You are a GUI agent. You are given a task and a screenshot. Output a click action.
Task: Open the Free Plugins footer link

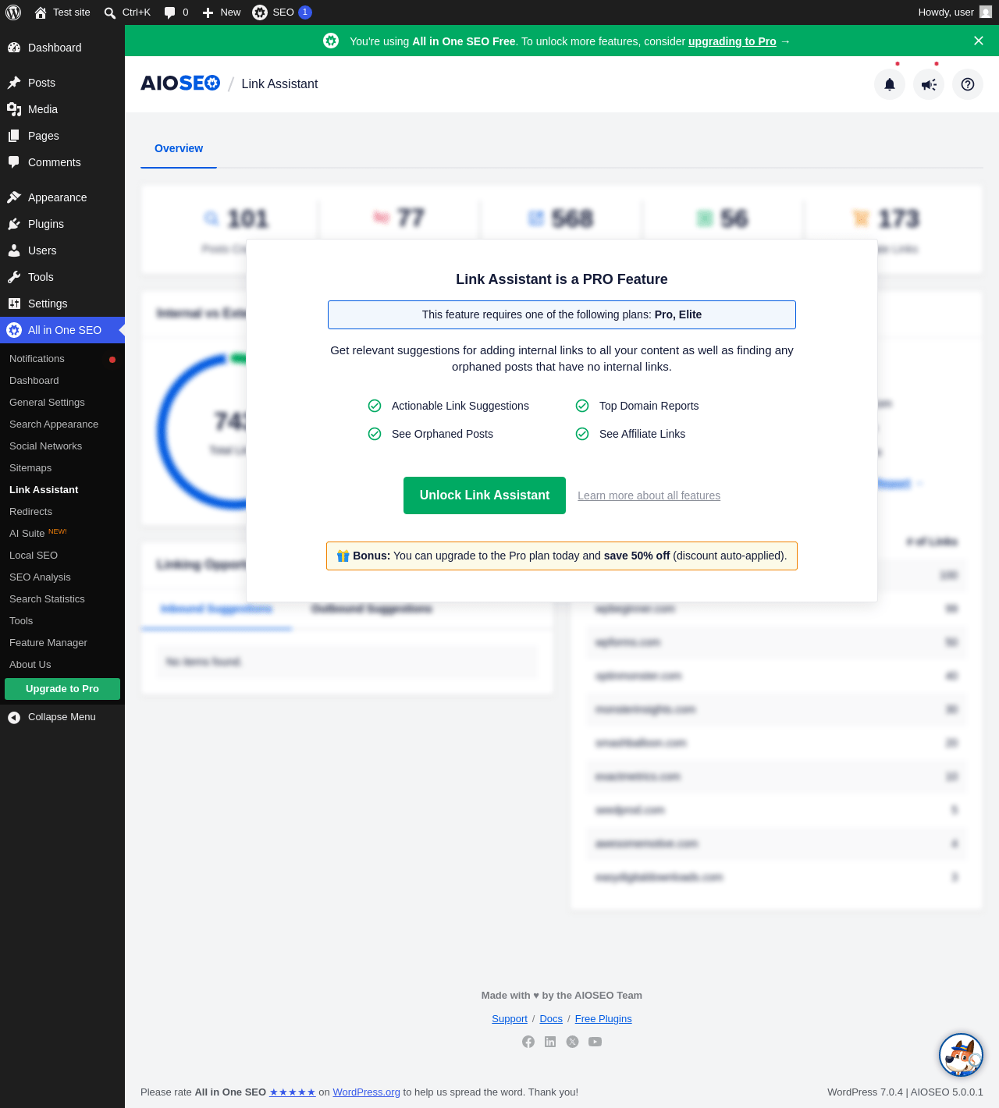tap(603, 1019)
